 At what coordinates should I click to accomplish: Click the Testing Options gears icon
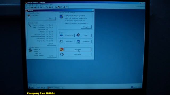pos(31,50)
